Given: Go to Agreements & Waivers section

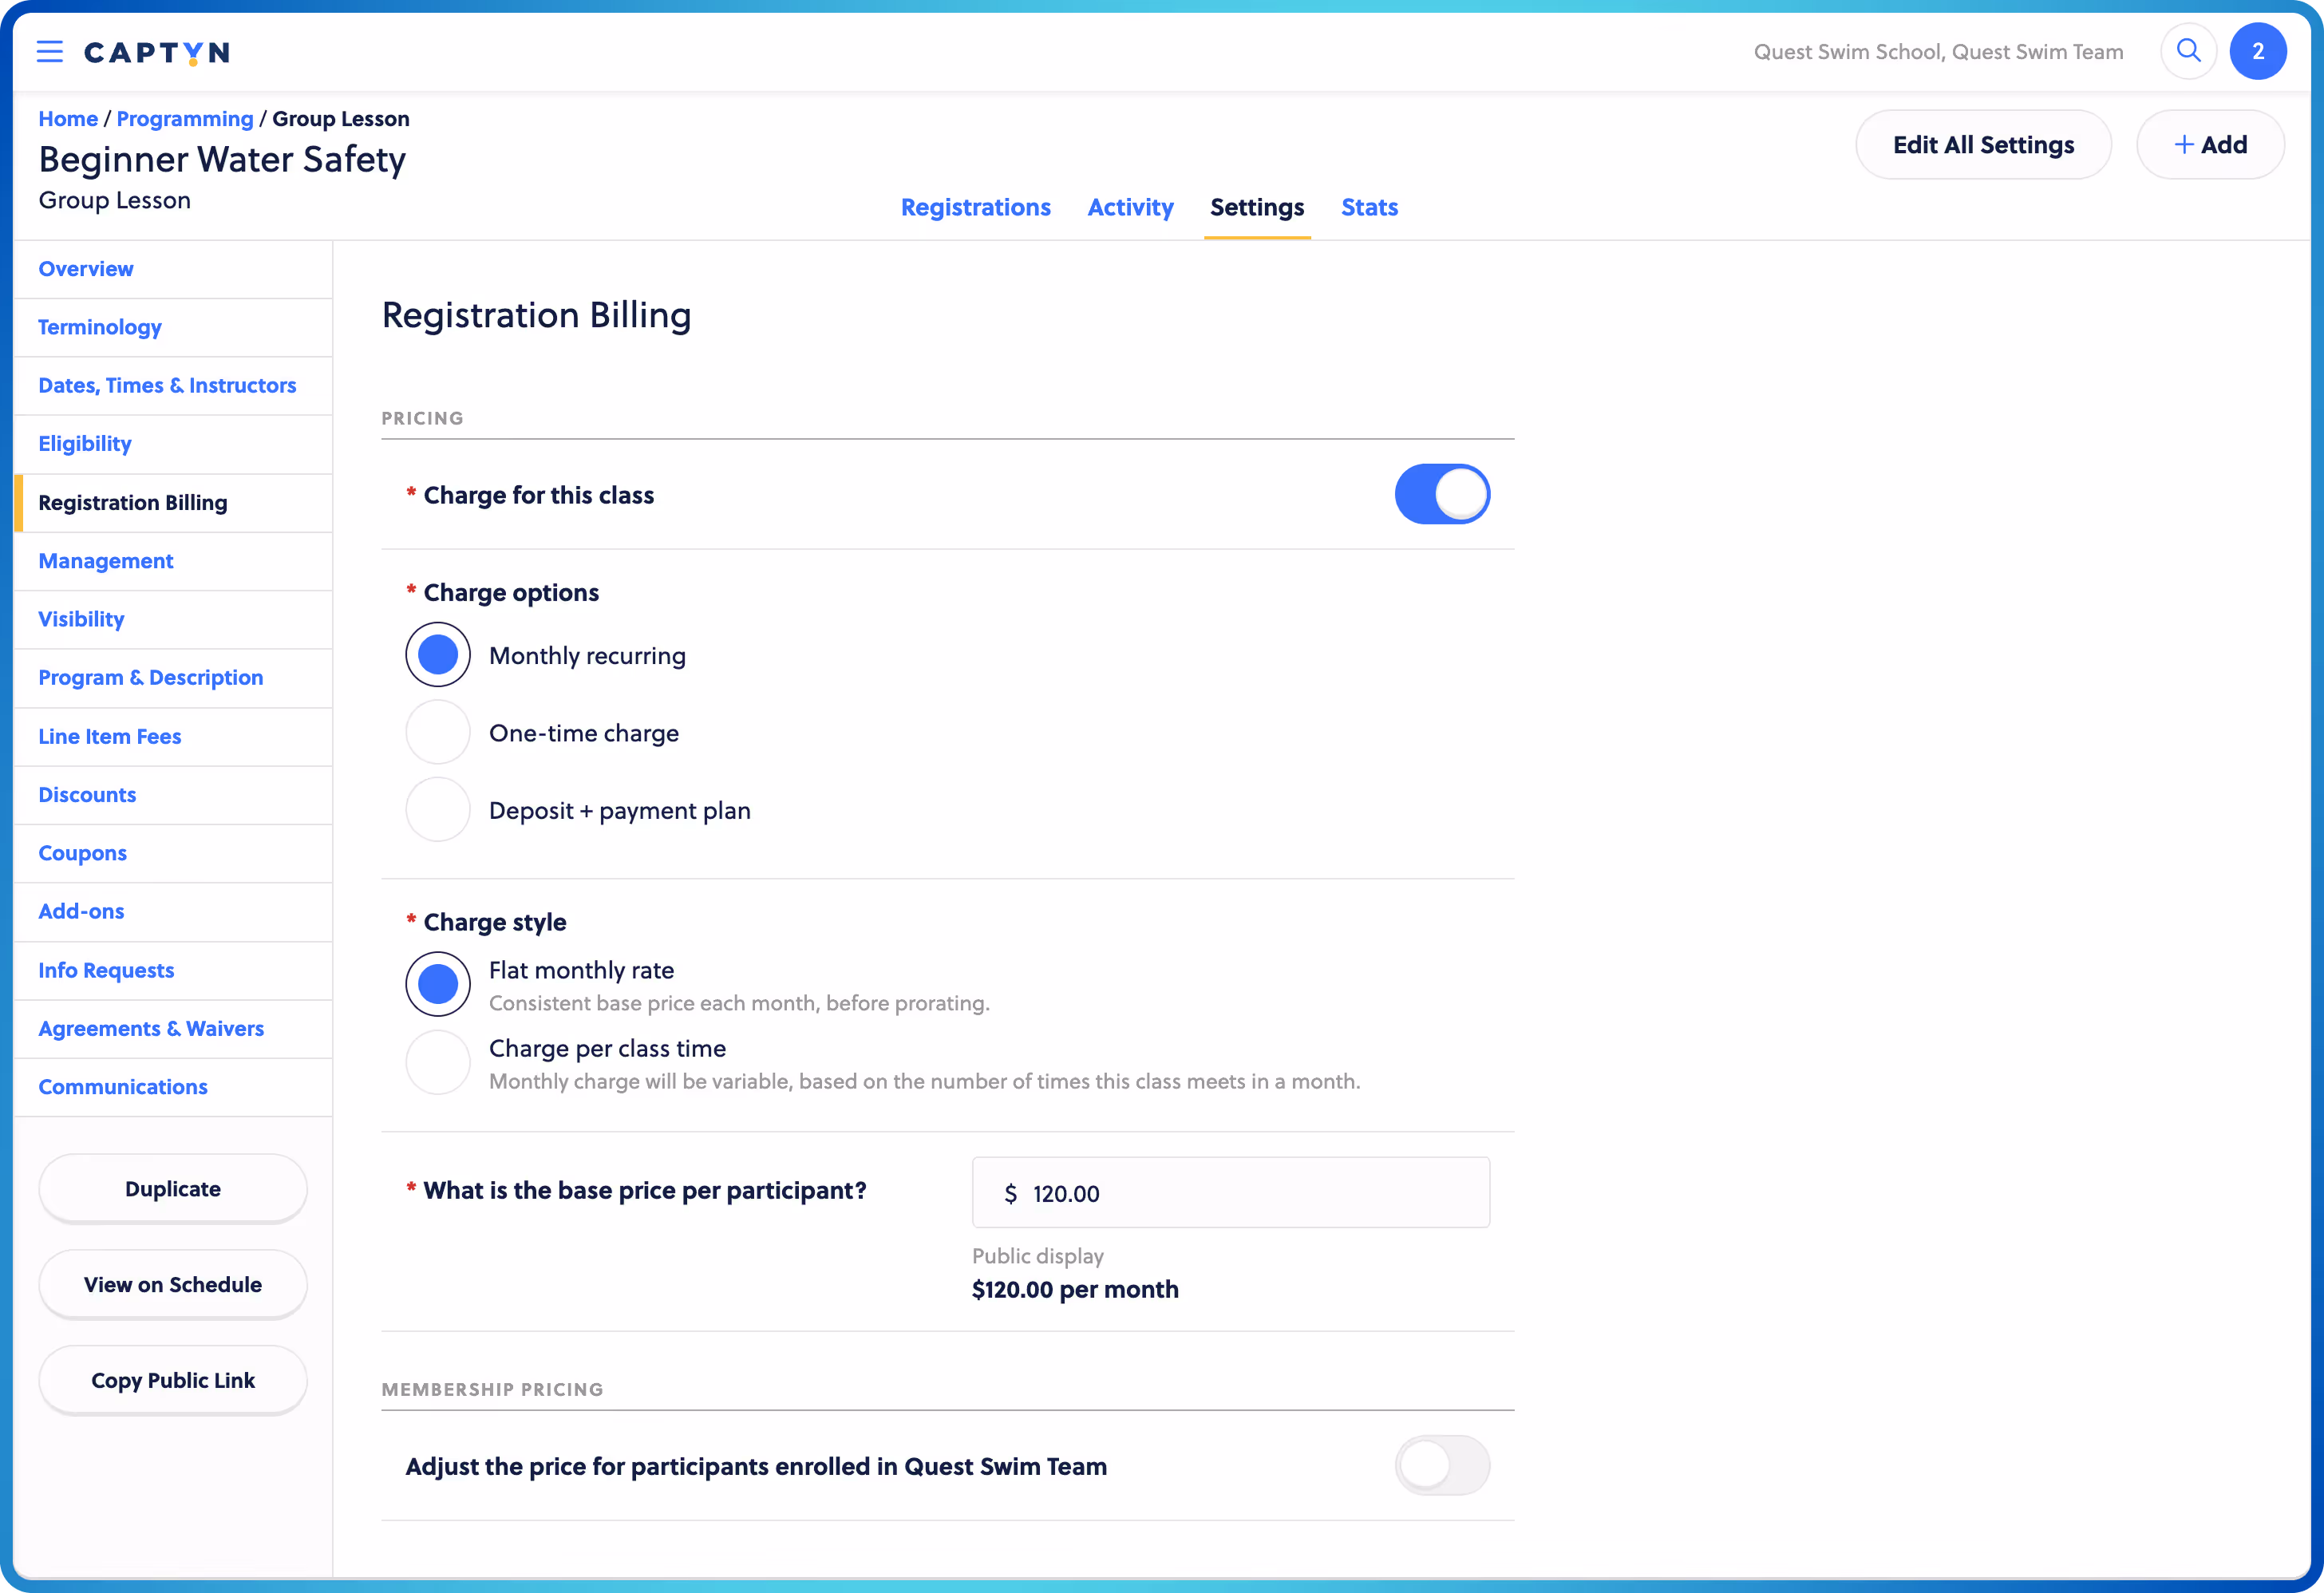Looking at the screenshot, I should 151,1028.
